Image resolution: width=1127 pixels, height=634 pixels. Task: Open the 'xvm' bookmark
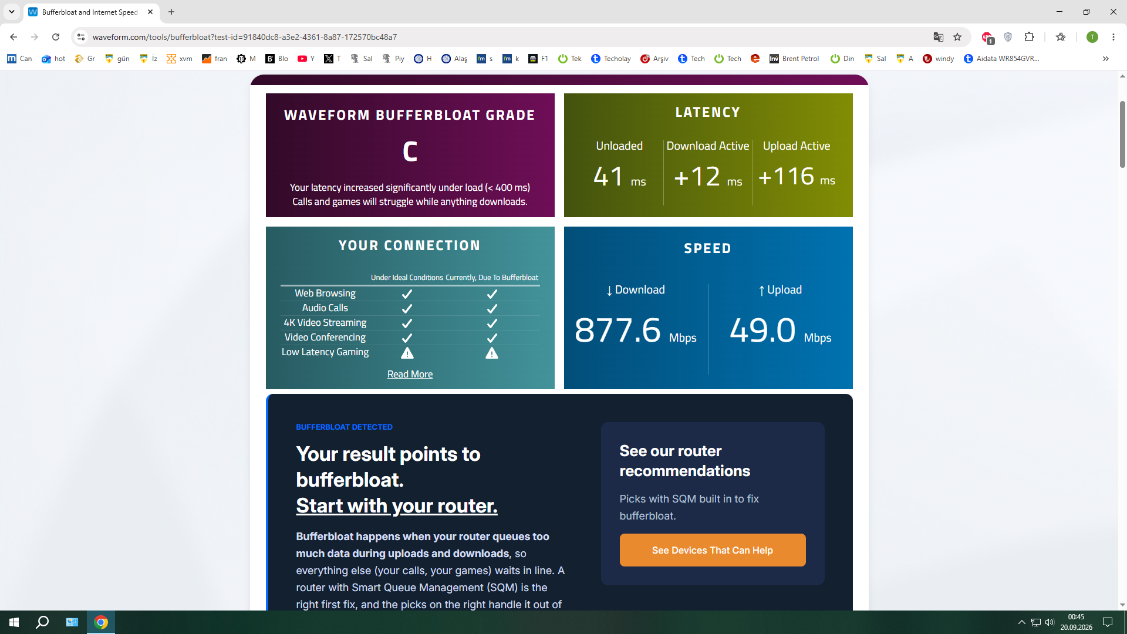tap(180, 59)
